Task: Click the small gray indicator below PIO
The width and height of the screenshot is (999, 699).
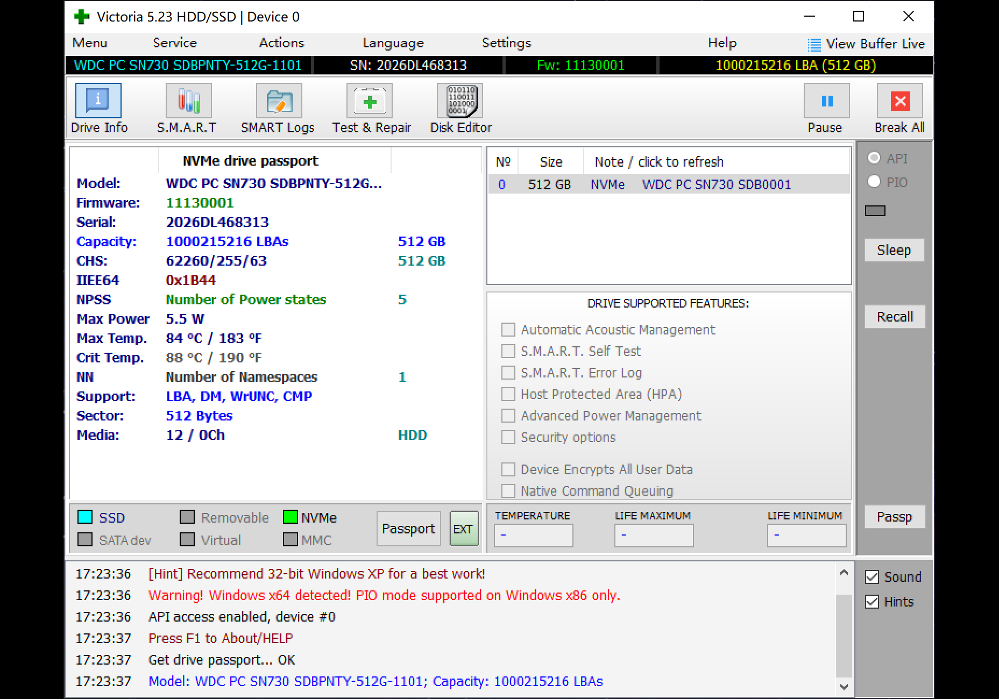Action: click(x=875, y=211)
